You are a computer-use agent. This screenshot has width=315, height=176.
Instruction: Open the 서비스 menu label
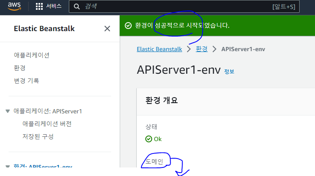(54, 6)
